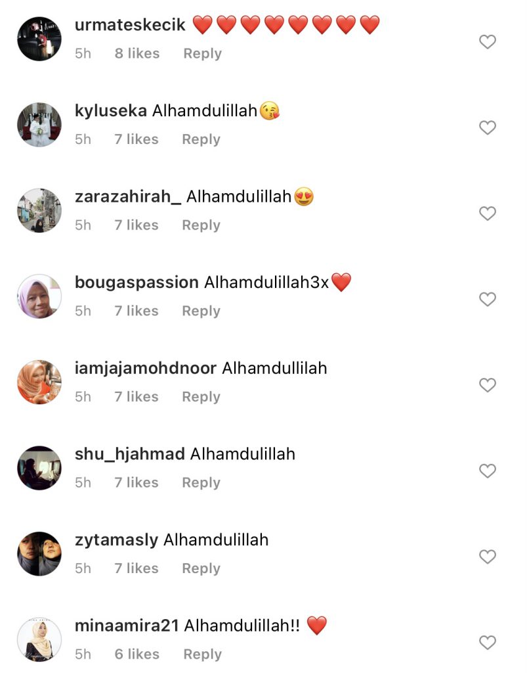Like zytamasly's comment
The image size is (527, 673).
pyautogui.click(x=487, y=557)
